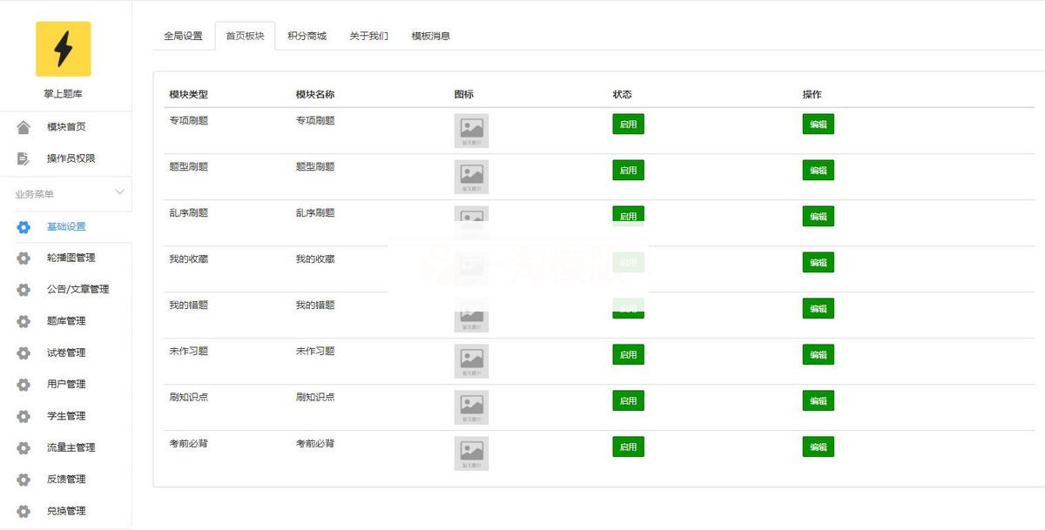Screen dimensions: 1045x530
Task: Open 基础设置 via its gear icon
Action: coord(24,226)
